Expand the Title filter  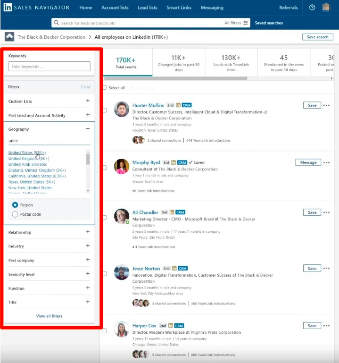pyautogui.click(x=88, y=302)
